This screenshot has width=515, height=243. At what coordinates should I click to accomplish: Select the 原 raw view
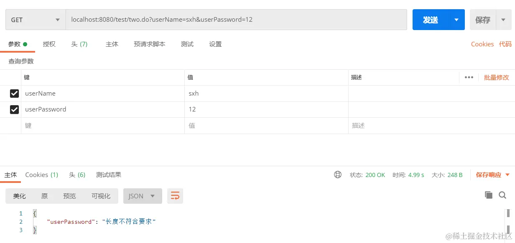(44, 196)
